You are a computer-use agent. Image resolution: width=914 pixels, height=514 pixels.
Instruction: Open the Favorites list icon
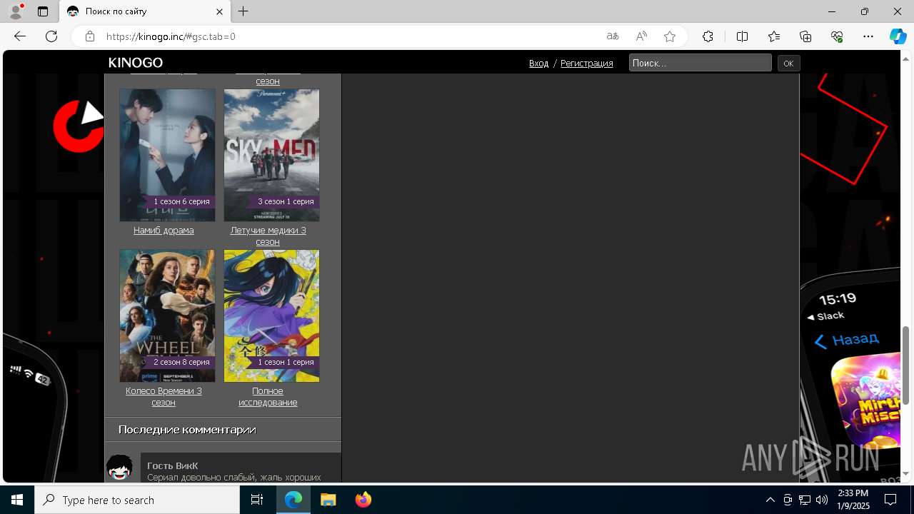(774, 36)
